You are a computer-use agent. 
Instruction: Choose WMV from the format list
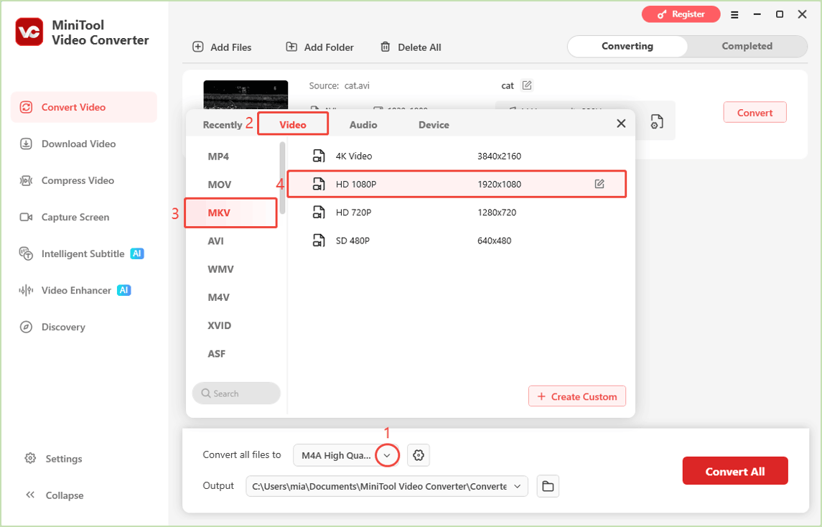(x=220, y=269)
